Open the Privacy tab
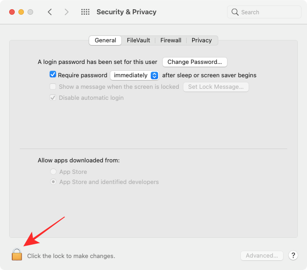307x270 pixels. pyautogui.click(x=201, y=40)
